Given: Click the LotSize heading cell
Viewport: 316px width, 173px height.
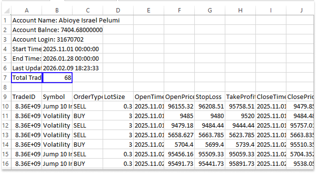Looking at the screenshot, I should [x=118, y=97].
